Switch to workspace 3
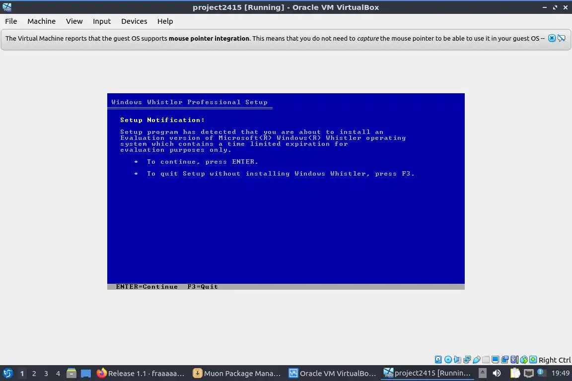572x381 pixels. [x=46, y=374]
